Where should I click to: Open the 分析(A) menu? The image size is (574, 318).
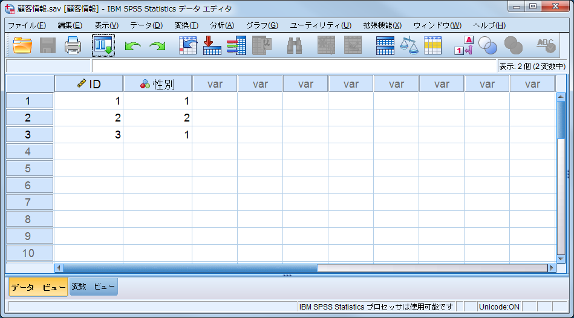pyautogui.click(x=222, y=25)
